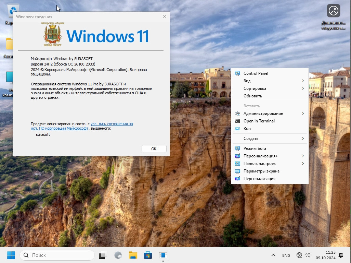
Task: Open Режим Бога from the context menu
Action: click(255, 148)
